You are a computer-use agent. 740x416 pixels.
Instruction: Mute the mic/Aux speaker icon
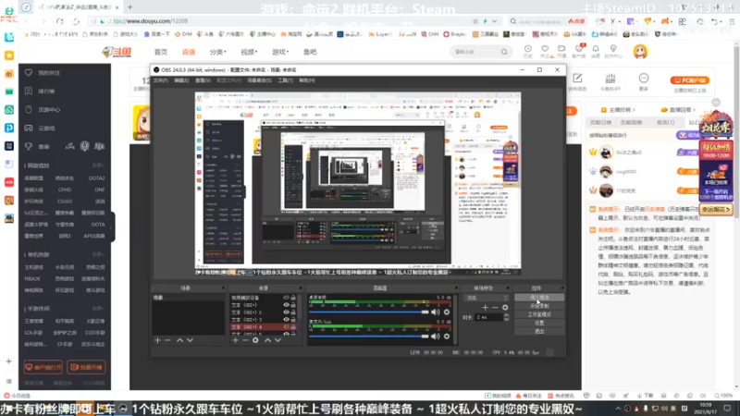click(x=435, y=336)
